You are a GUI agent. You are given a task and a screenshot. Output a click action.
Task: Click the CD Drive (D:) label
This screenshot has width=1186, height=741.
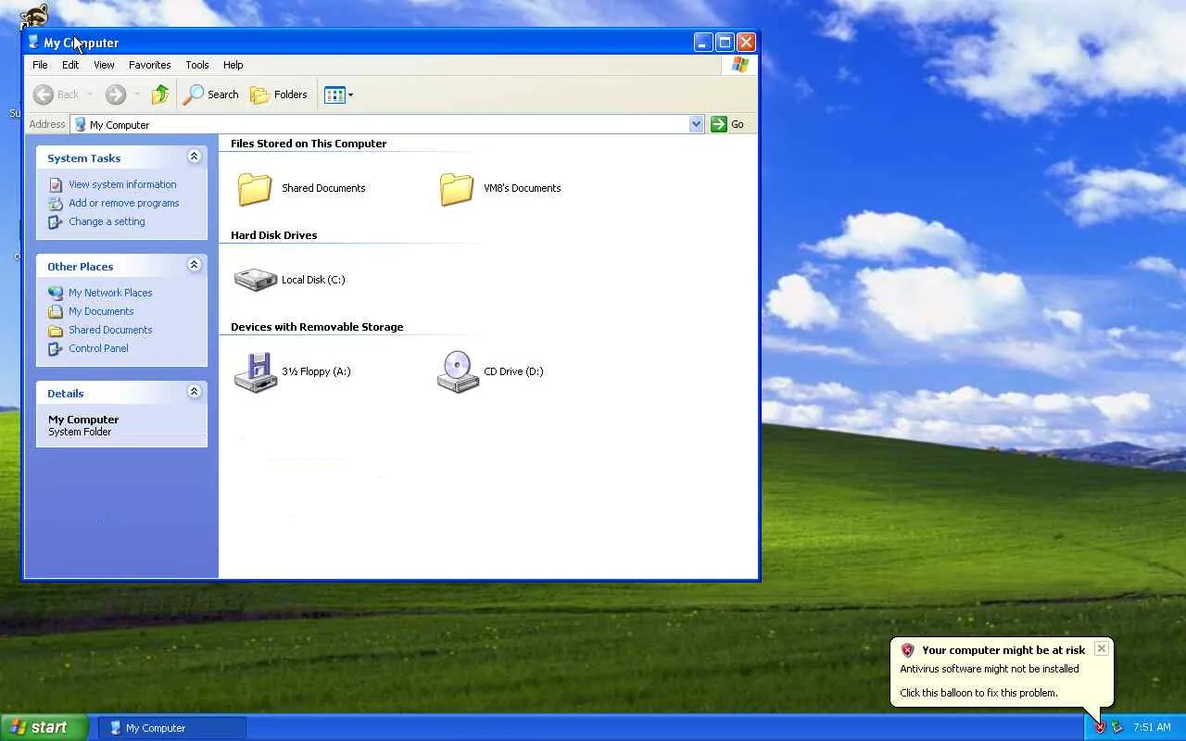[x=513, y=371]
